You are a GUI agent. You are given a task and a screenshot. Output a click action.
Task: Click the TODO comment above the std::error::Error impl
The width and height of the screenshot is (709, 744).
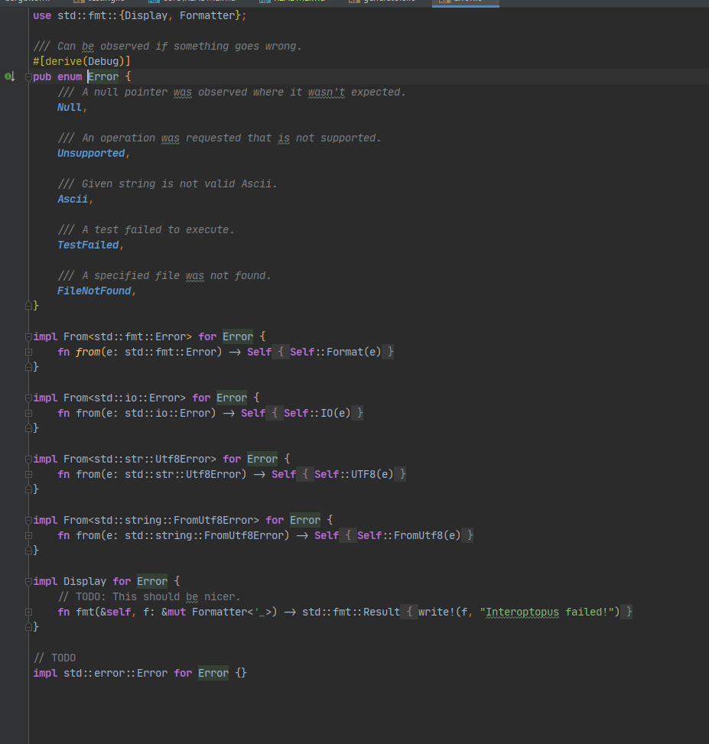(x=55, y=658)
